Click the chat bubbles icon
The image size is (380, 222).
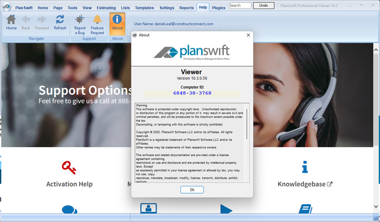70,209
